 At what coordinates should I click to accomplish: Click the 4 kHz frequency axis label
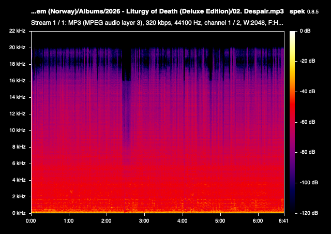tap(19, 180)
